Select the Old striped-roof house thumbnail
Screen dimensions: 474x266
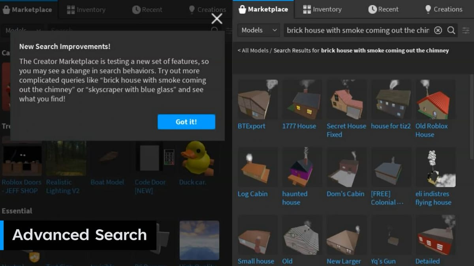302,234
